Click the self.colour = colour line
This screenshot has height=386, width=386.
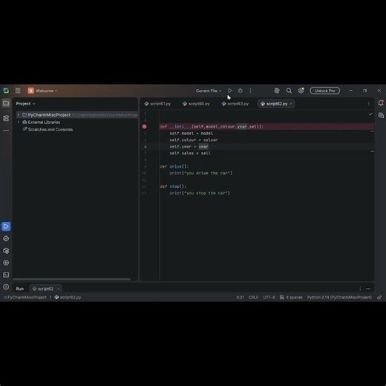pyautogui.click(x=194, y=140)
